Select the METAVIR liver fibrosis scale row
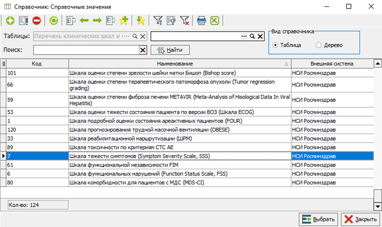The image size is (382, 227). [187, 100]
